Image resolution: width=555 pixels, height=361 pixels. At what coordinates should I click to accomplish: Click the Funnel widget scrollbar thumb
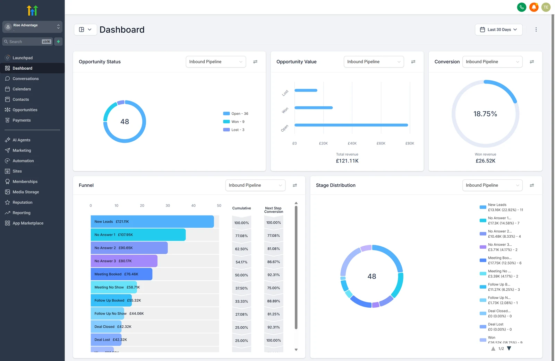click(296, 267)
